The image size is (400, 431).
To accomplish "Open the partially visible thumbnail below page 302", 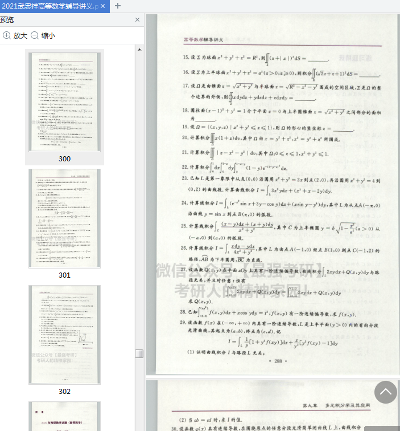I will 64,416.
